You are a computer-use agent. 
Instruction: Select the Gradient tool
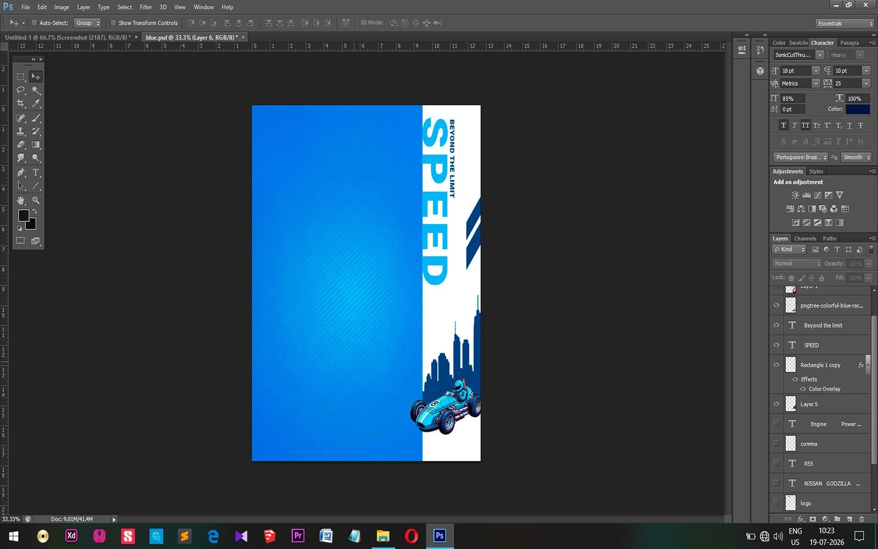click(36, 145)
